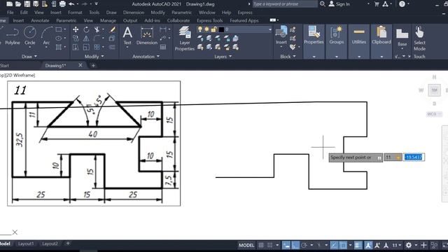The image size is (448, 252).
Task: Insert a Table annotation
Action: point(163,47)
